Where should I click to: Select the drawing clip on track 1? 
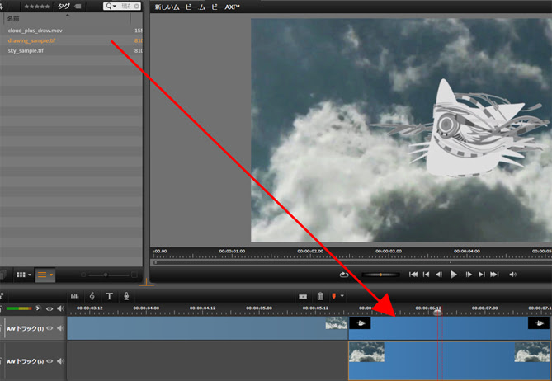tap(449, 328)
